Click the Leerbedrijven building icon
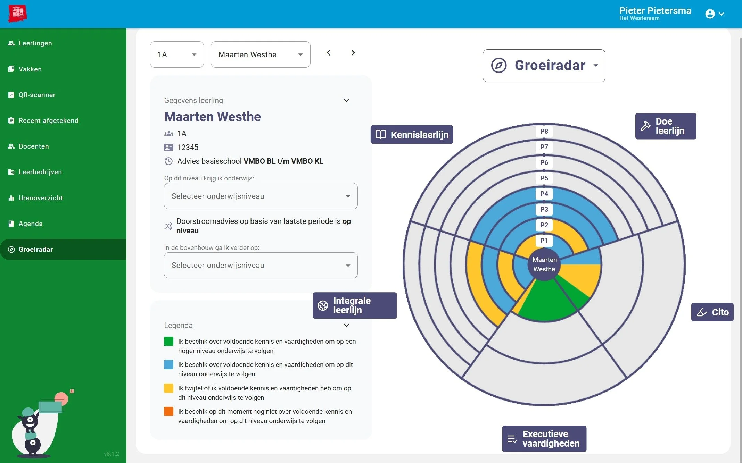Screen dimensions: 742x463 (11, 172)
